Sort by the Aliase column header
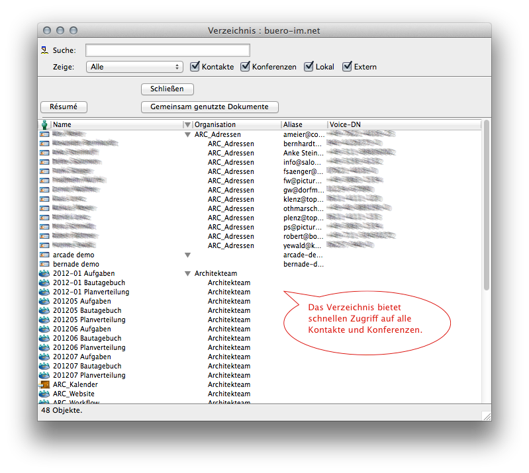 click(303, 124)
